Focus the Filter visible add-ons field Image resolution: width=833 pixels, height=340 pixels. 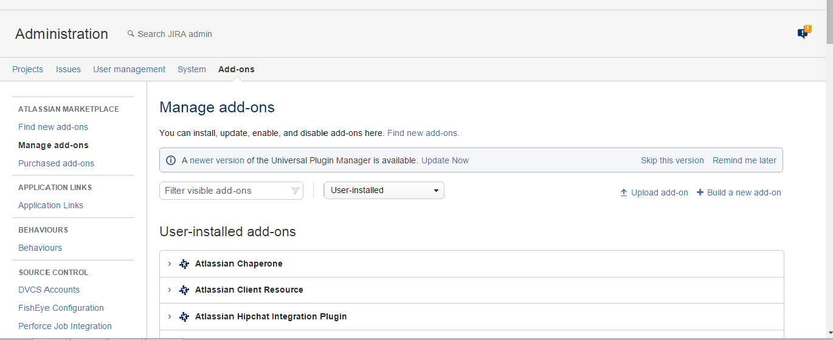click(231, 191)
